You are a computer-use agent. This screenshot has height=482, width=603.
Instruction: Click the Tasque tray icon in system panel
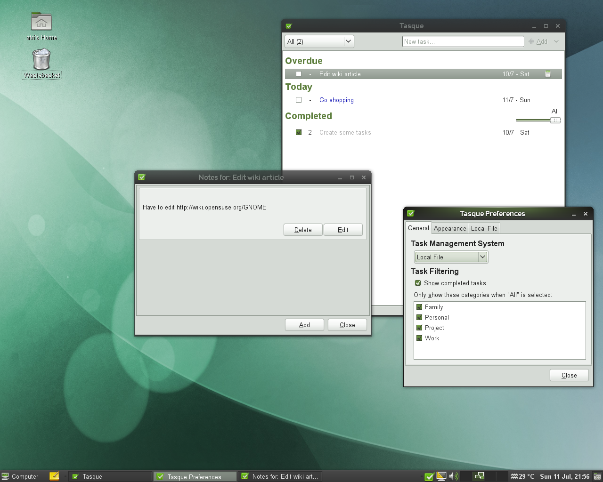point(429,476)
